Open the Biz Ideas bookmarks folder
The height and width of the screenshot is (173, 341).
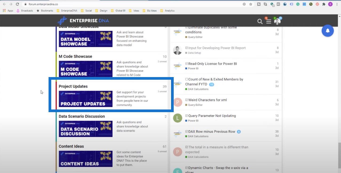click(150, 11)
